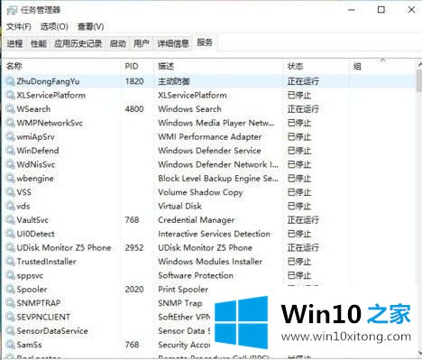The height and width of the screenshot is (360, 422).
Task: Click the Credential Manager description
Action: pos(196,220)
